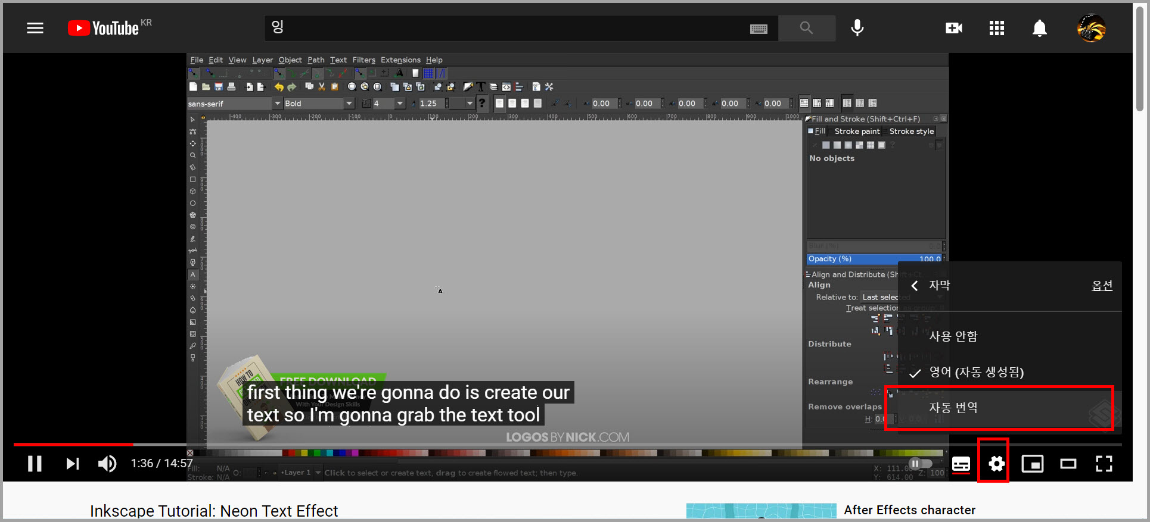This screenshot has height=522, width=1150.
Task: Go back from the 자막 submenu
Action: (915, 286)
